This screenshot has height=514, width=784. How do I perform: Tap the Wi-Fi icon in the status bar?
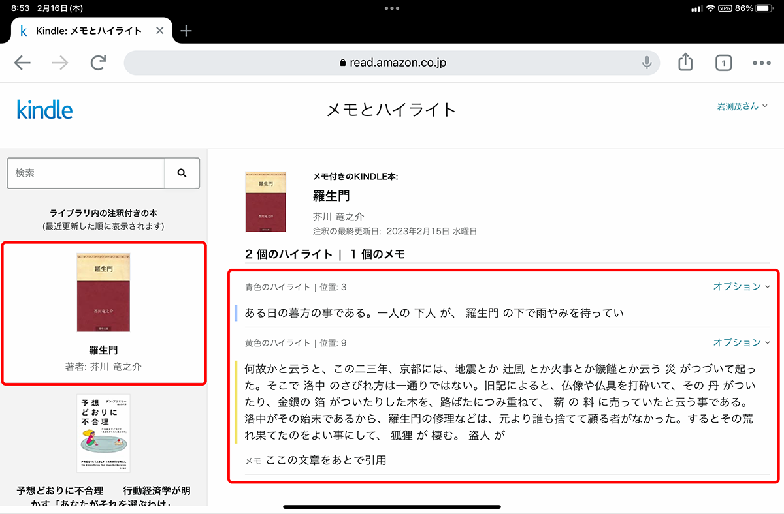[710, 8]
